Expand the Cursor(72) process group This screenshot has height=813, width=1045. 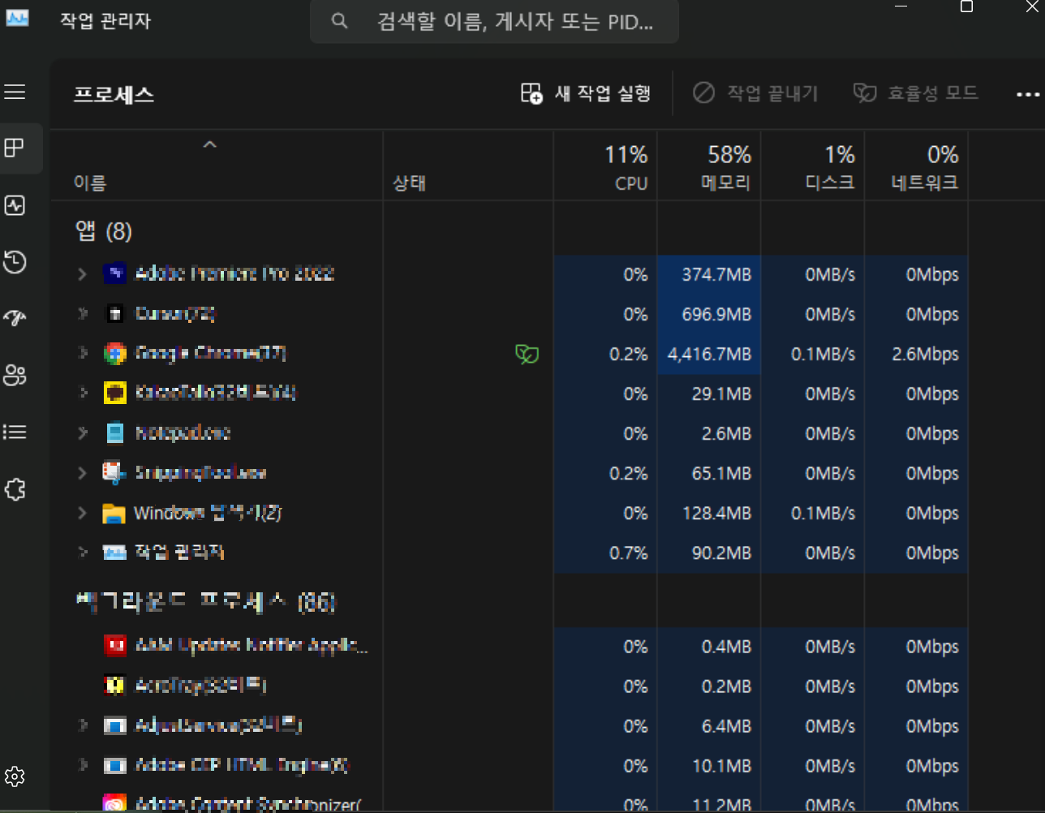pos(81,314)
